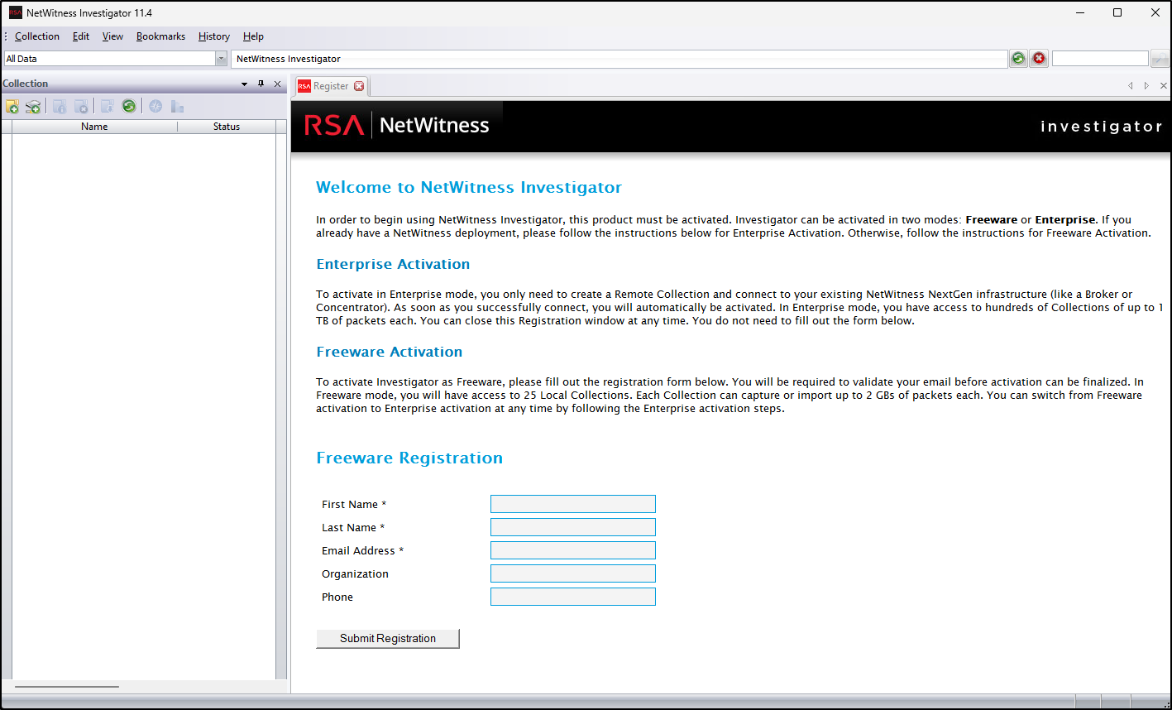
Task: Click the Enterprise Activation heading
Action: click(x=393, y=264)
